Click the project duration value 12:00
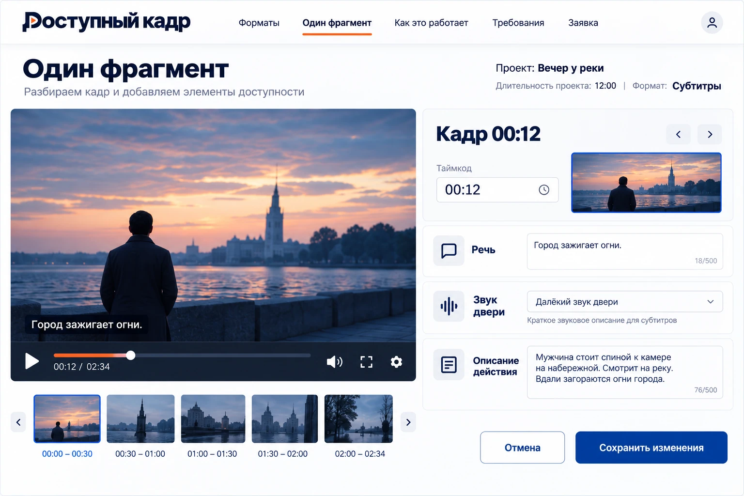This screenshot has width=744, height=496. tap(605, 86)
